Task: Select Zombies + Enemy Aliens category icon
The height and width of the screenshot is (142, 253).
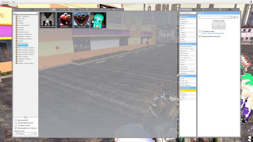Action: 17,63
